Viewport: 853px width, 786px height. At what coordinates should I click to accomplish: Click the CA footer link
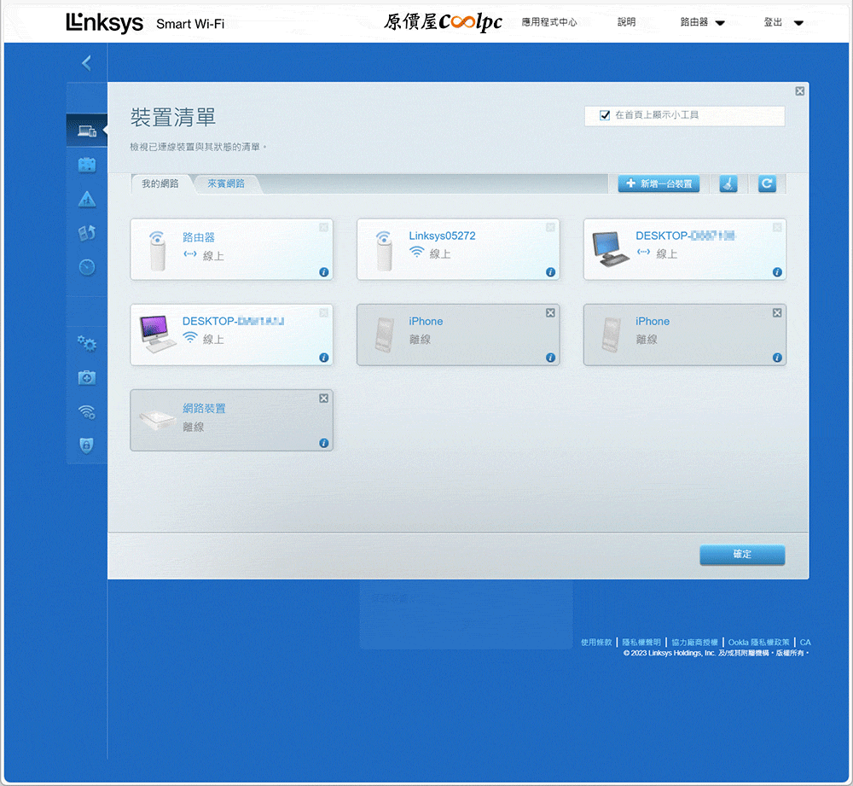[805, 643]
